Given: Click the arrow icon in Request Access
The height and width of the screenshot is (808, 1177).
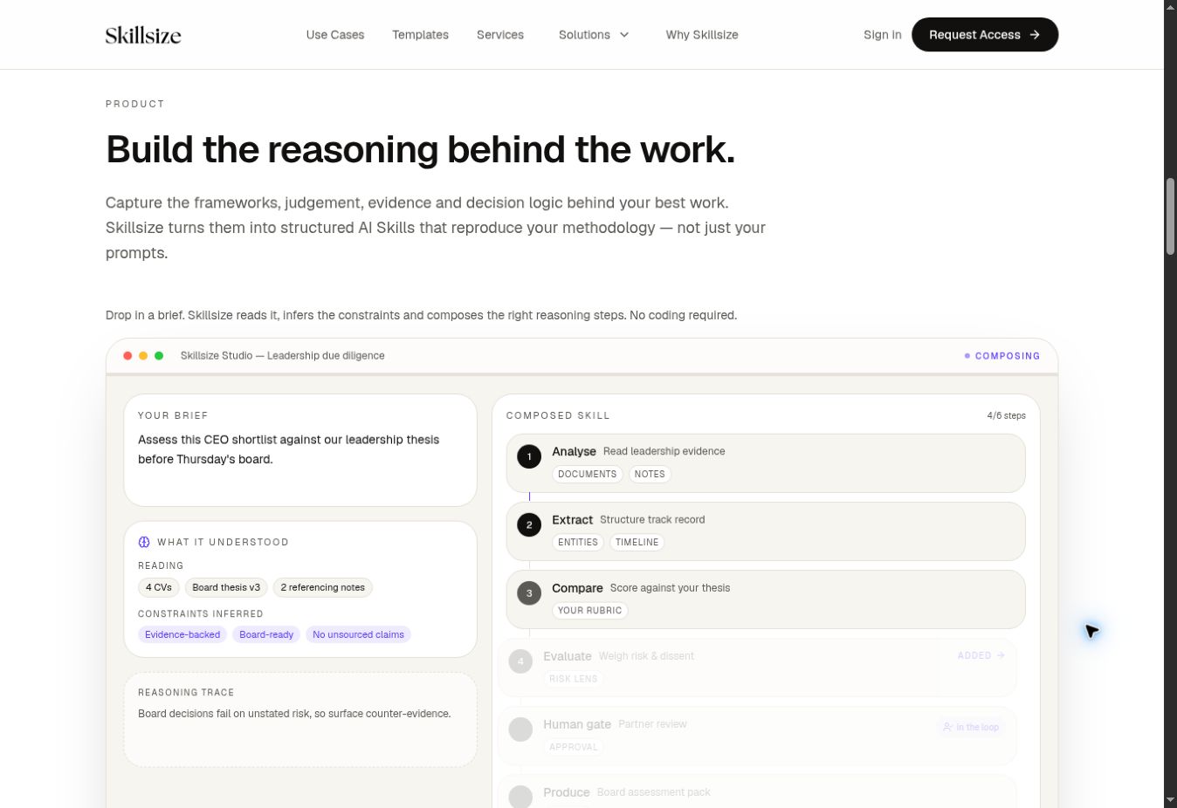Looking at the screenshot, I should click(x=1035, y=35).
